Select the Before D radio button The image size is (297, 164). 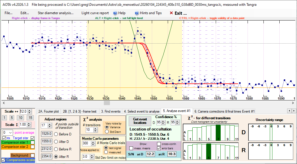tap(56, 134)
